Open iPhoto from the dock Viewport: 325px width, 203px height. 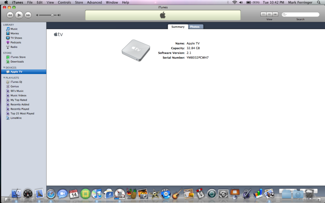(143, 194)
